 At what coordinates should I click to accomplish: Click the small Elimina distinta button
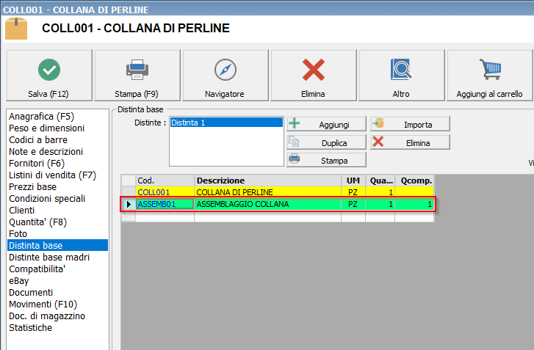(410, 142)
